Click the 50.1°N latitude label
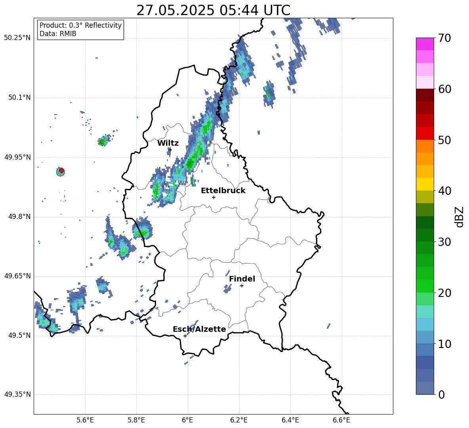Image resolution: width=469 pixels, height=428 pixels. pos(19,98)
